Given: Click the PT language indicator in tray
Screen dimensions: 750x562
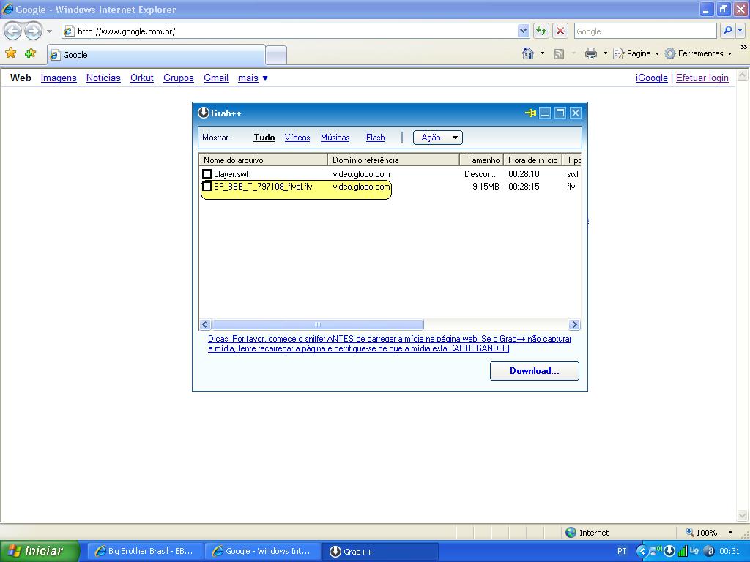Looking at the screenshot, I should tap(622, 551).
